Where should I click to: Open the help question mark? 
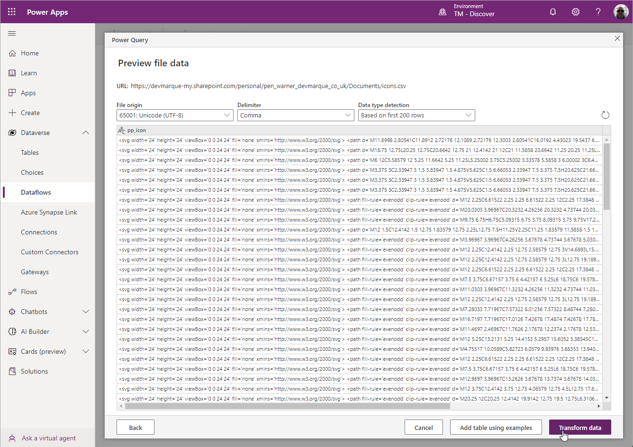tap(598, 12)
